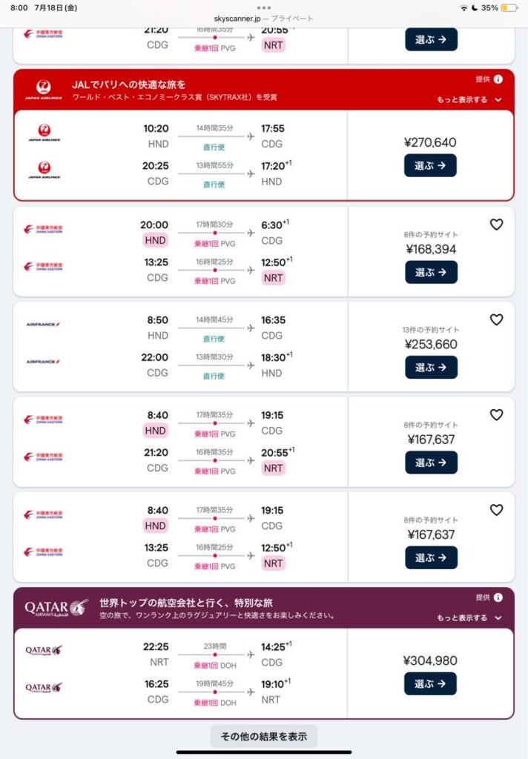528x759 pixels.
Task: Tap the info icon in Qatar banner
Action: (498, 597)
